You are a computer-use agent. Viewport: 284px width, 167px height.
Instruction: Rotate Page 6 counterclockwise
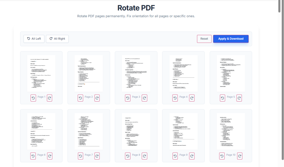(33, 156)
